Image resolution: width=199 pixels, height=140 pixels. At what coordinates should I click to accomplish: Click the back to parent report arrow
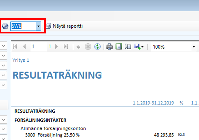78,47
